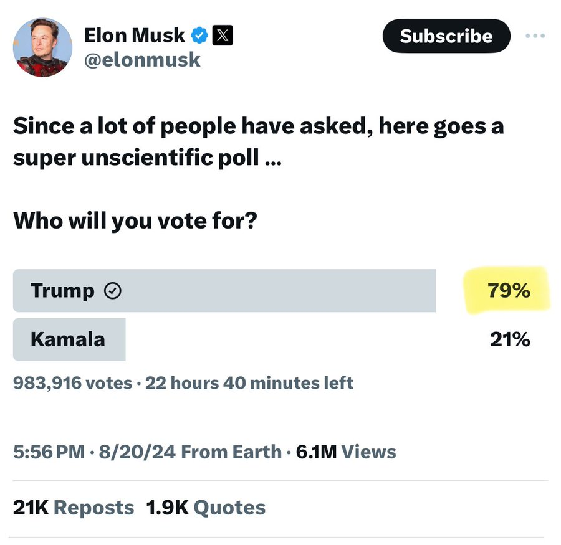The height and width of the screenshot is (545, 561).
Task: Open the 21K Reposts list
Action: (74, 508)
